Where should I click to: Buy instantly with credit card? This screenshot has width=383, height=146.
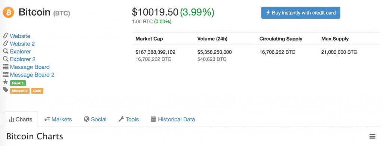[301, 13]
